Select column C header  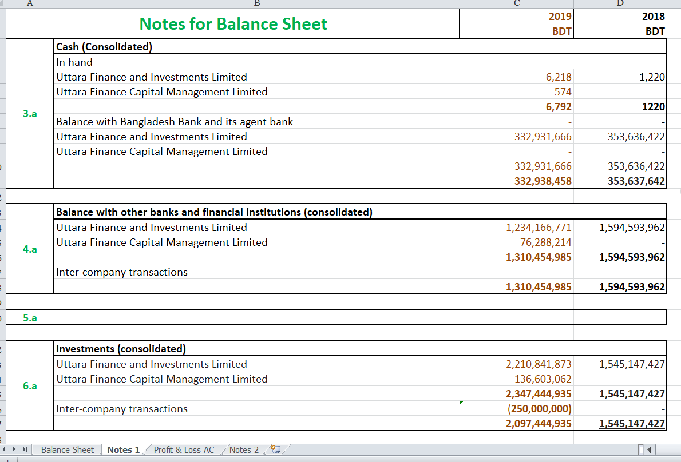516,3
